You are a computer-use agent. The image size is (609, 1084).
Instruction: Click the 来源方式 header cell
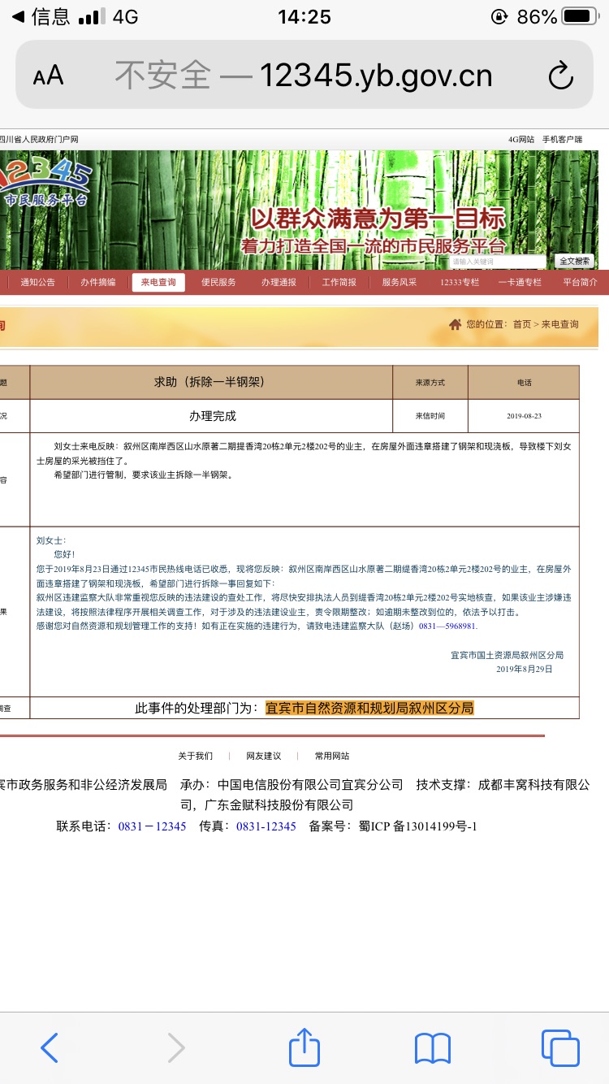point(430,383)
